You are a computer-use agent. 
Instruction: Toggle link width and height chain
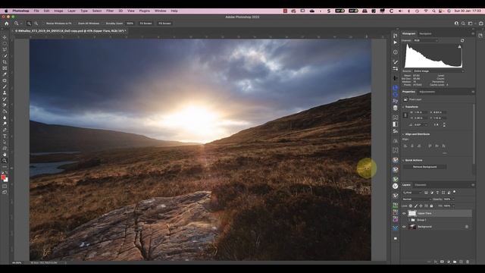pos(405,115)
